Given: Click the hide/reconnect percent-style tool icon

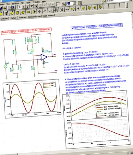Looking at the screenshot, I should click(x=36, y=6).
